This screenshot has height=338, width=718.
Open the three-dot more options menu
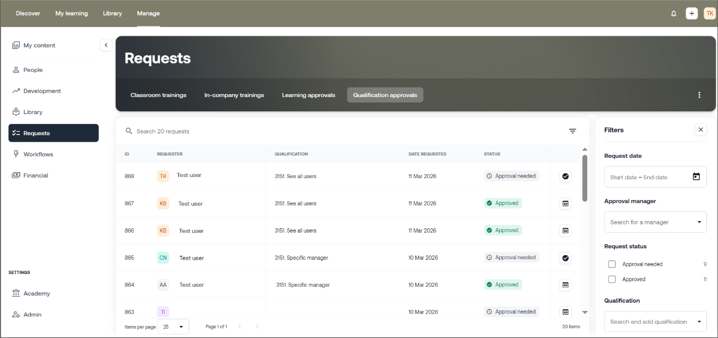[699, 95]
